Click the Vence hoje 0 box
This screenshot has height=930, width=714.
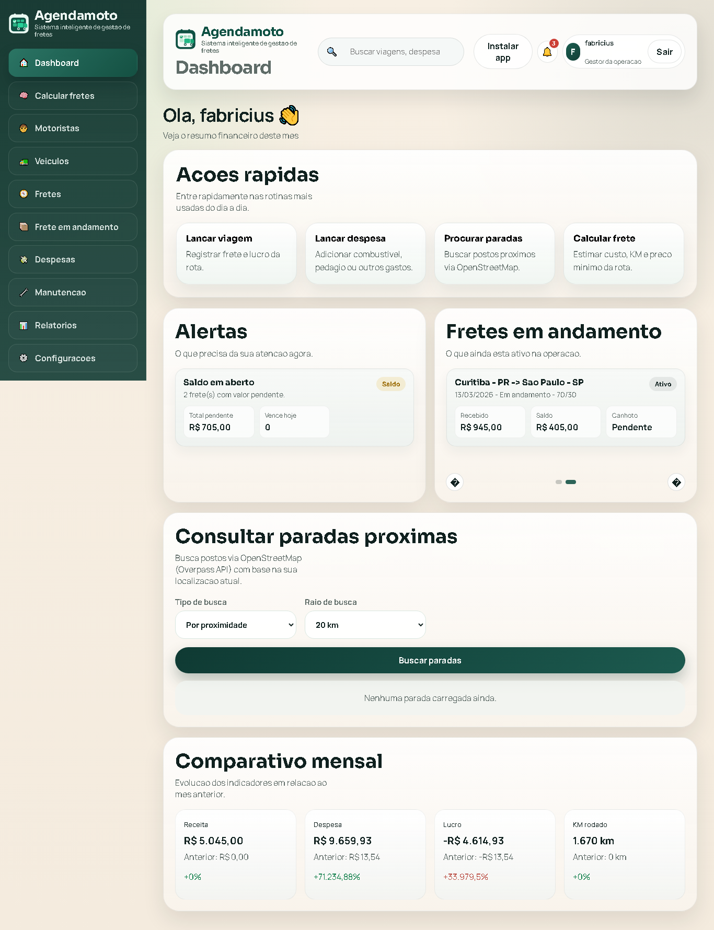[x=294, y=422]
